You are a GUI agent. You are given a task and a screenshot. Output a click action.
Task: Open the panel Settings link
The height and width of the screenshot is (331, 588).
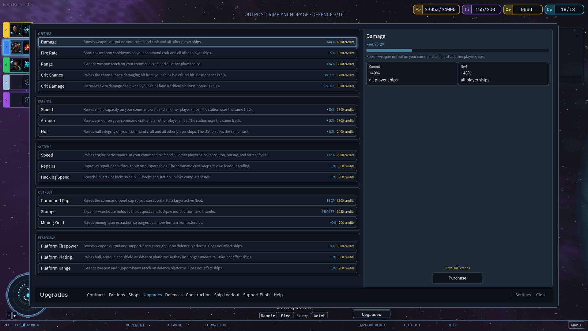click(x=523, y=295)
